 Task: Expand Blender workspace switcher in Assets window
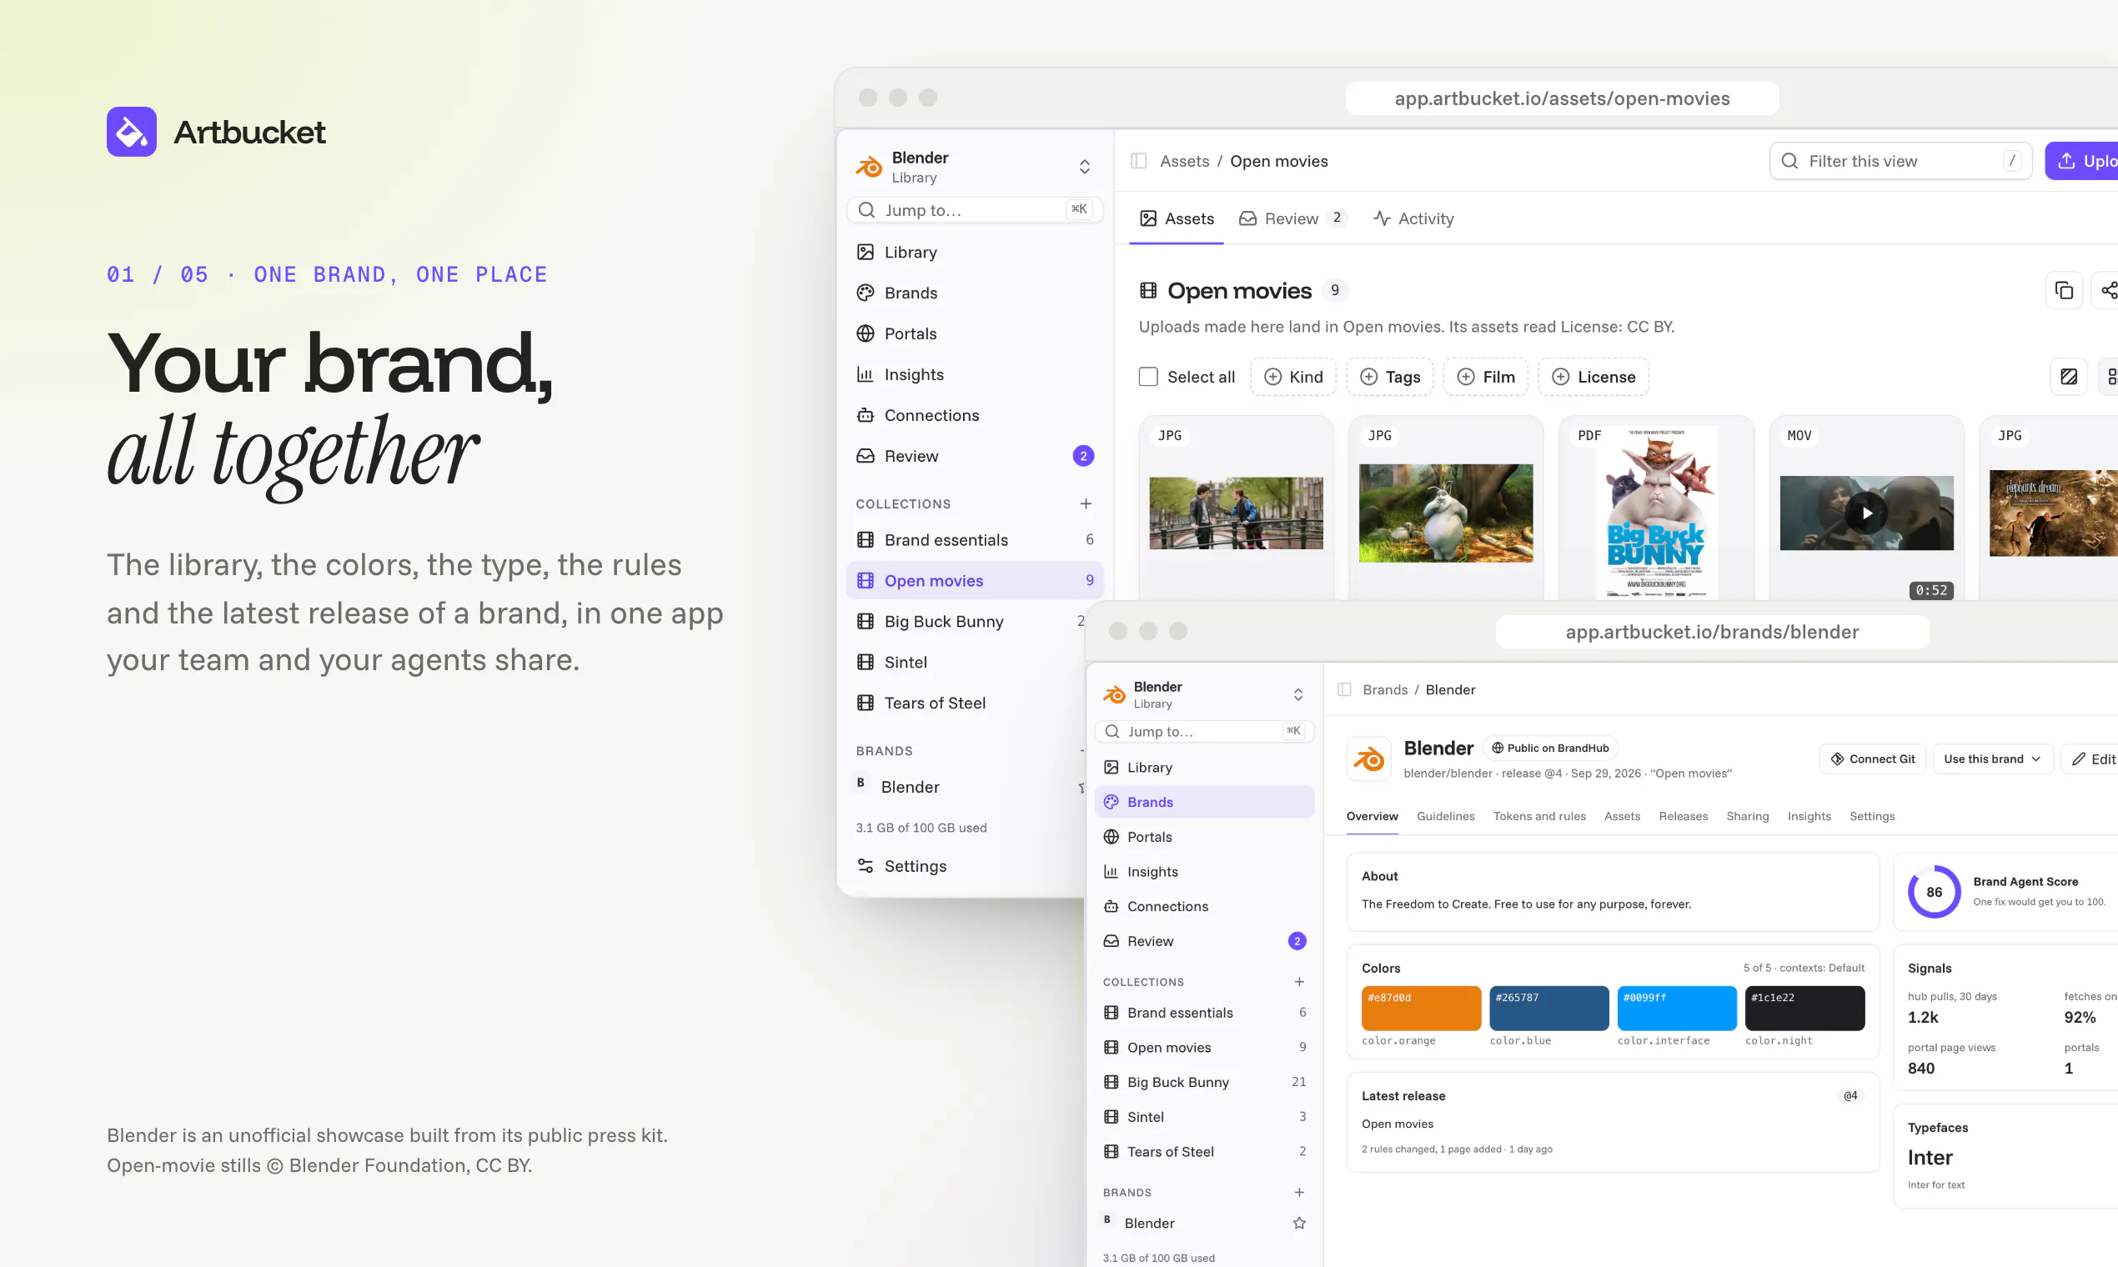[x=1084, y=167]
